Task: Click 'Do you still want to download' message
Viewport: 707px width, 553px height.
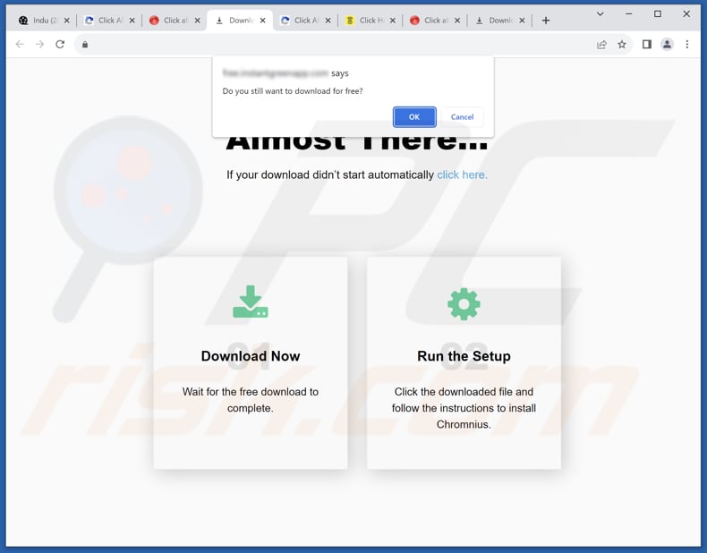Action: pos(293,91)
